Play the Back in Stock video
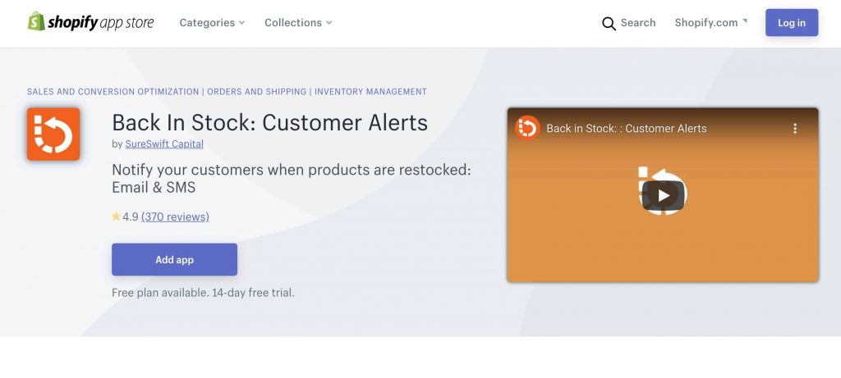 [x=663, y=195]
